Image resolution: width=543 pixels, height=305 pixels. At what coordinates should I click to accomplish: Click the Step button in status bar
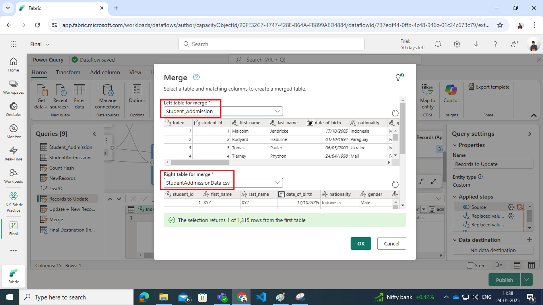coord(476,265)
